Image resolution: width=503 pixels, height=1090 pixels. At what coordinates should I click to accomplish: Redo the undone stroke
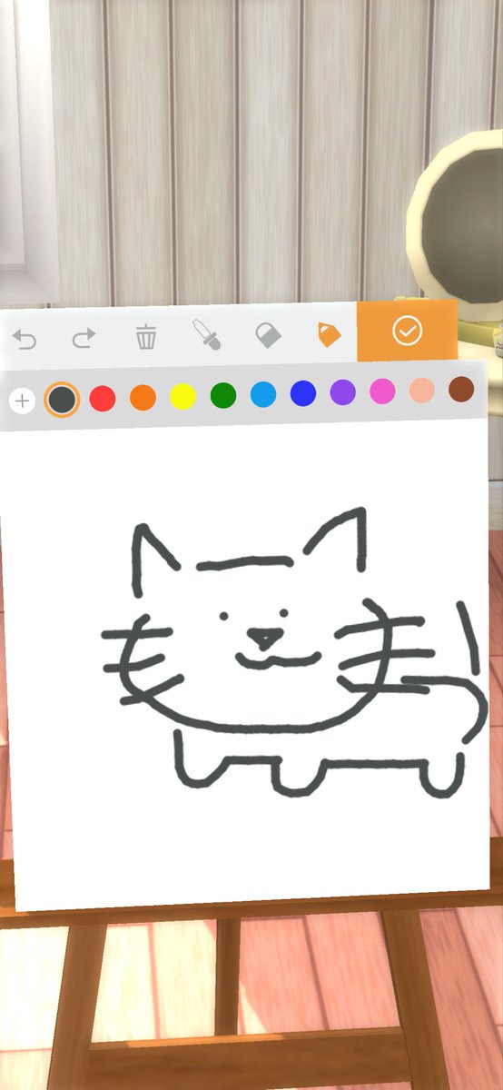click(84, 339)
